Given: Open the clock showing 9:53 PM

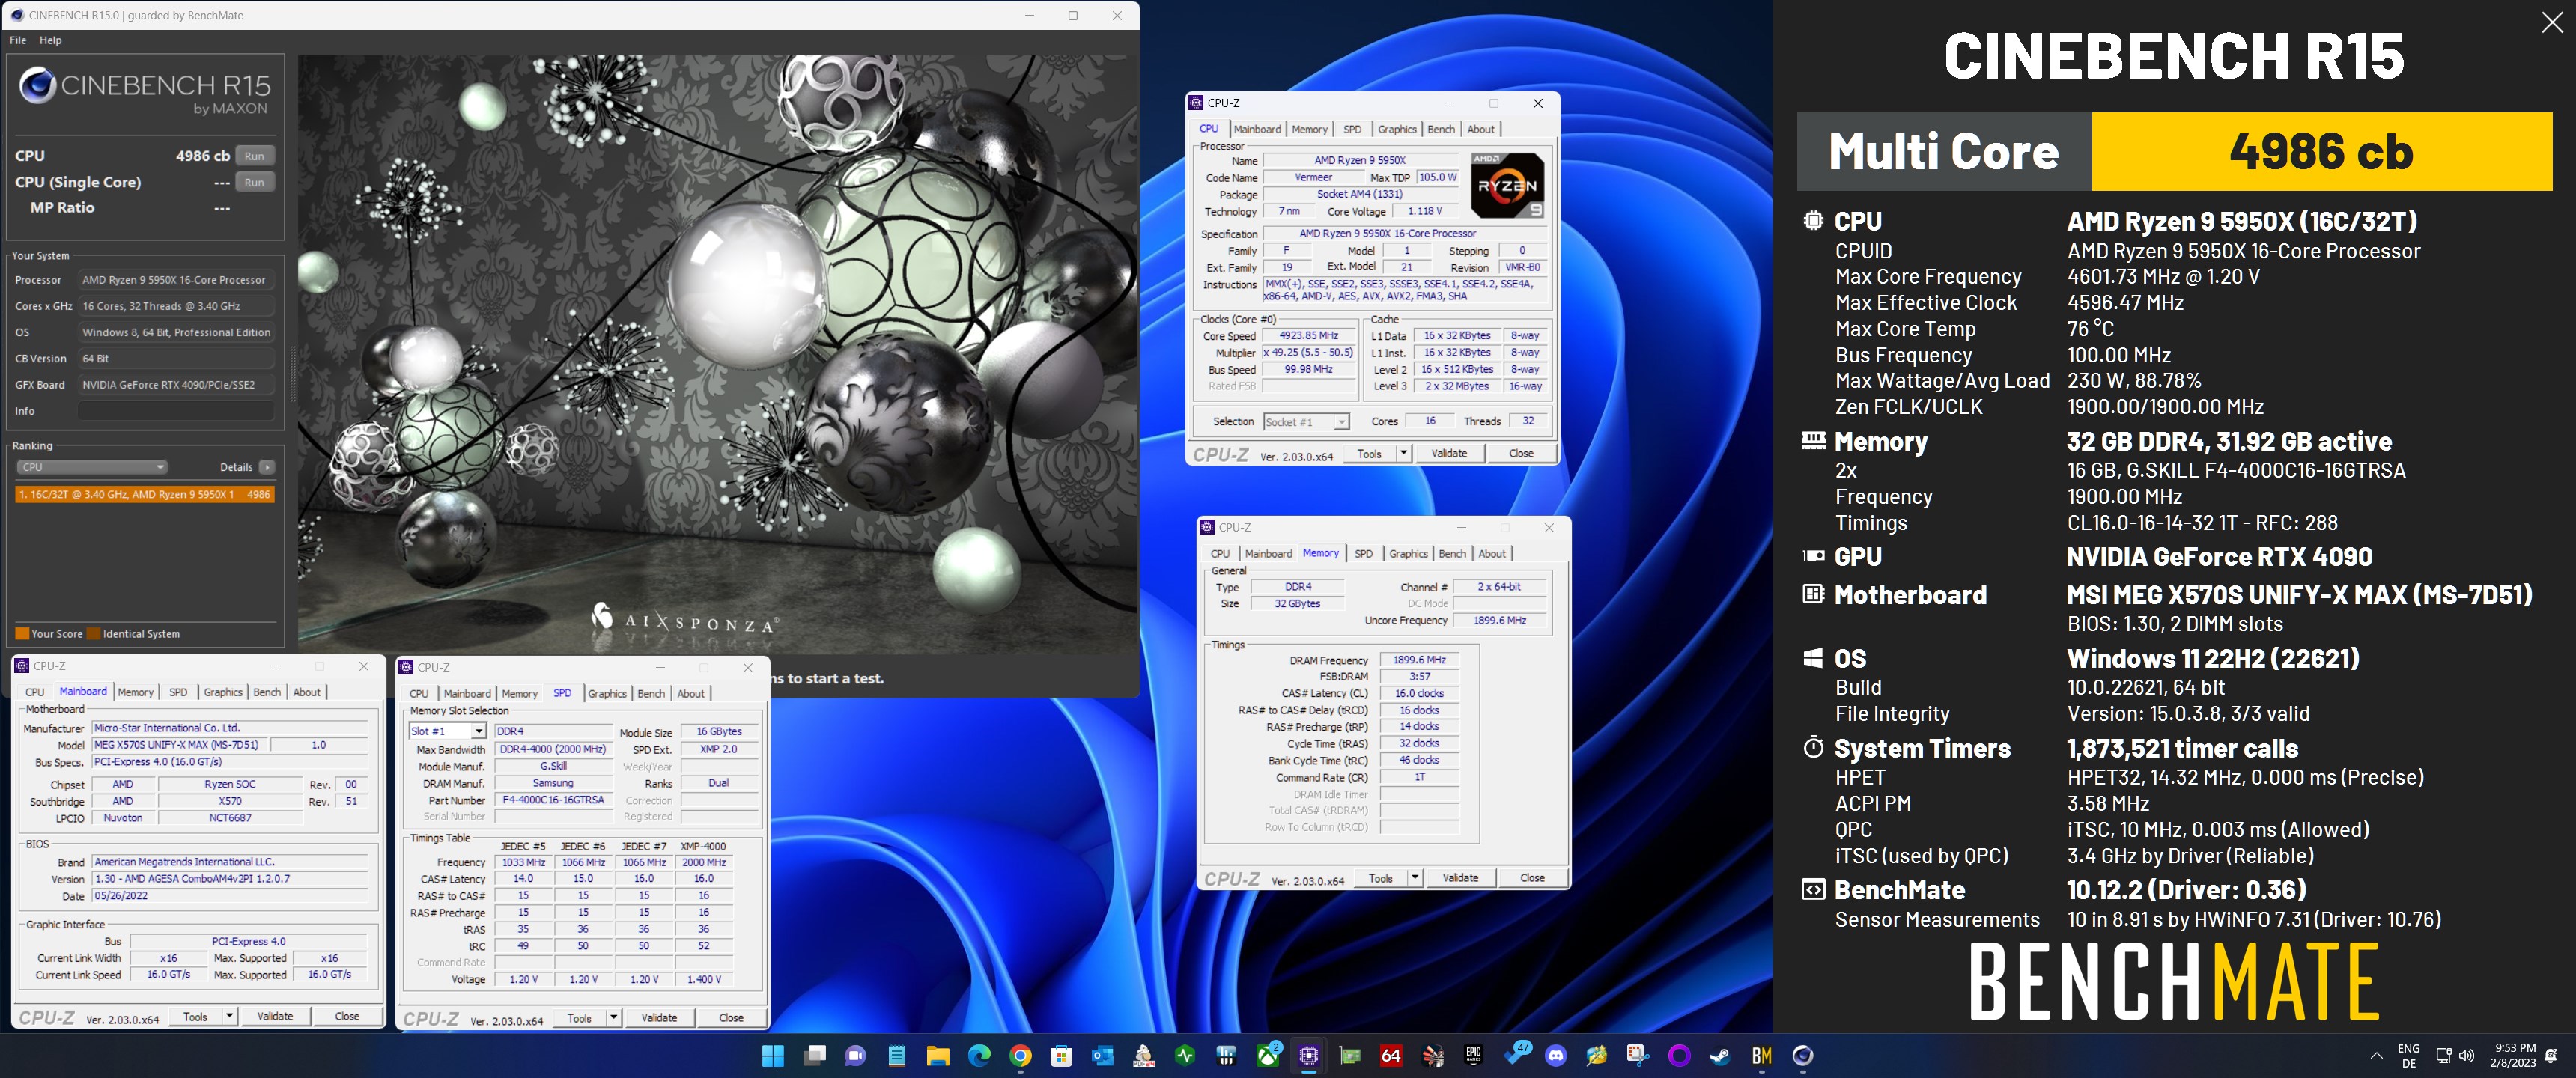Looking at the screenshot, I should pyautogui.click(x=2514, y=1055).
